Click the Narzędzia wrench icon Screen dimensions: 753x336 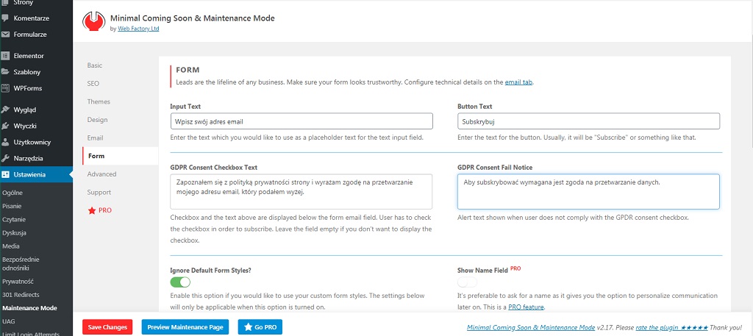[x=5, y=158]
